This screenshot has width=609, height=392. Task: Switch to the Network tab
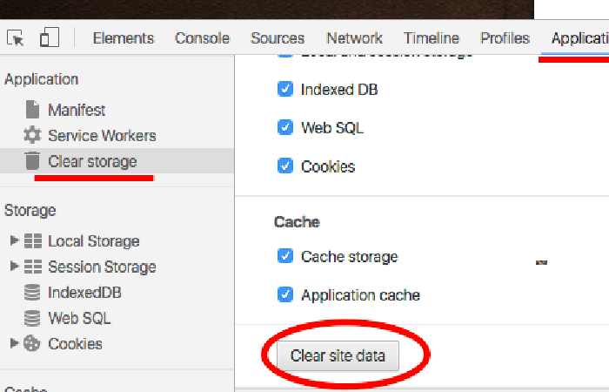coord(354,38)
